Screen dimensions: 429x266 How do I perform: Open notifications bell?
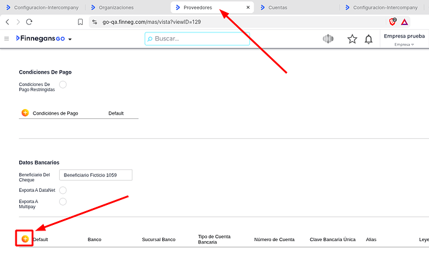369,39
